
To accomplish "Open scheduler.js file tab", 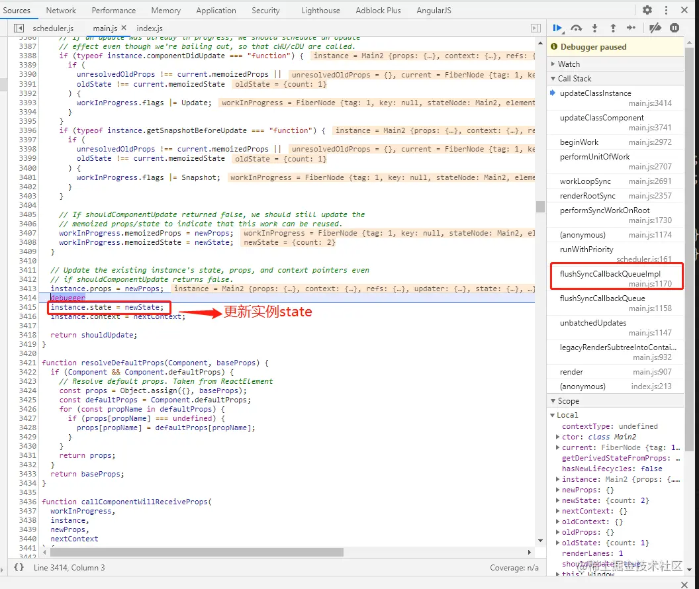I will point(53,28).
